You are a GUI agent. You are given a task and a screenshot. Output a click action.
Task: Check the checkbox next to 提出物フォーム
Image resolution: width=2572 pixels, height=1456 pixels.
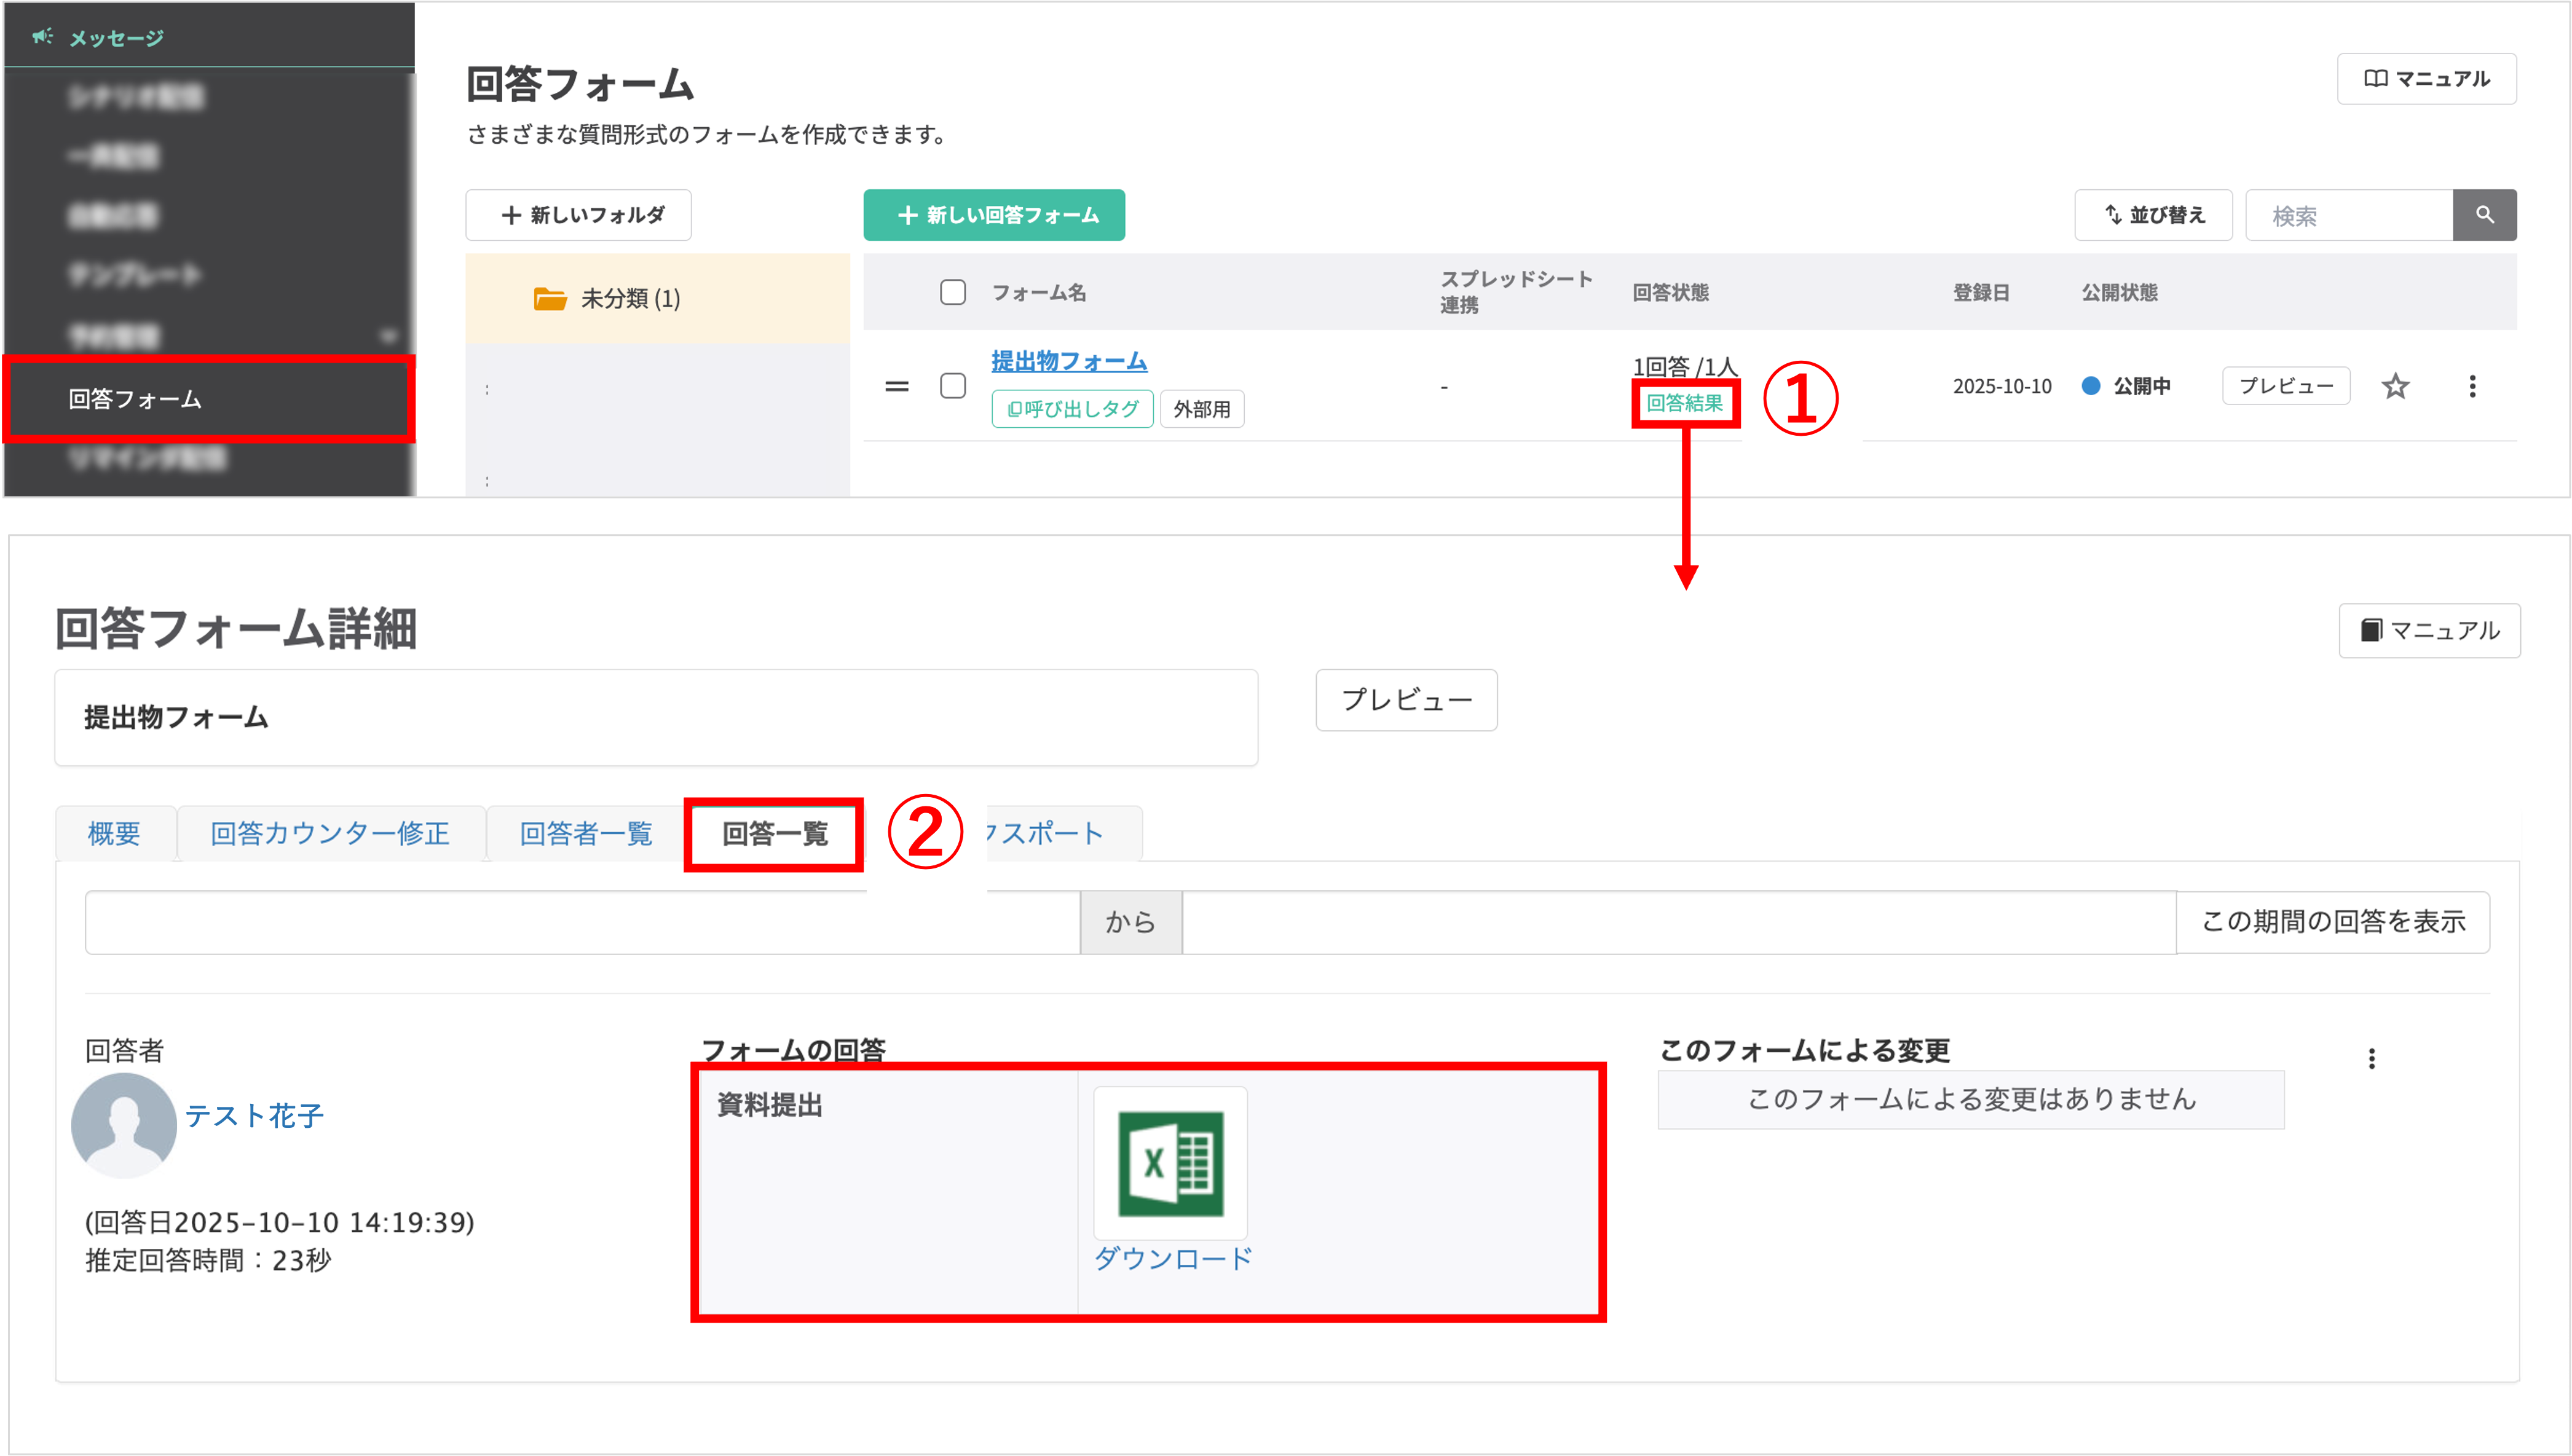pos(952,386)
